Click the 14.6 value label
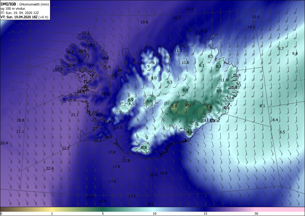The image size is (305, 216). pos(105,94)
